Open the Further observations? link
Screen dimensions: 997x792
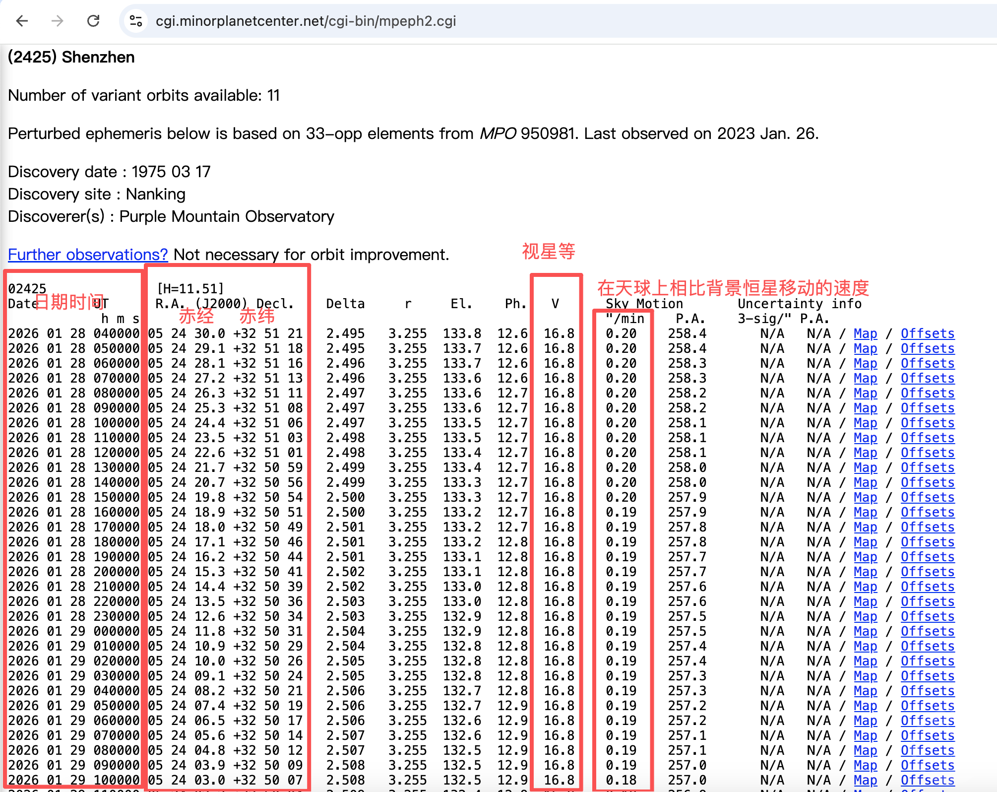coord(88,255)
